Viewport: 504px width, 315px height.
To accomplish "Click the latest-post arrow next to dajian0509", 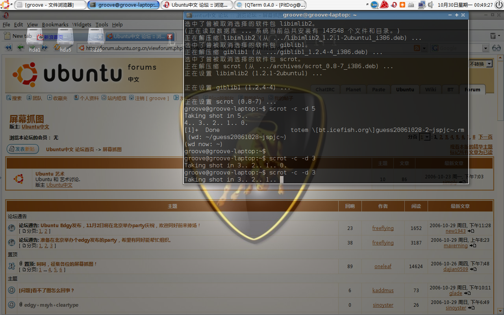I will coord(473,269).
